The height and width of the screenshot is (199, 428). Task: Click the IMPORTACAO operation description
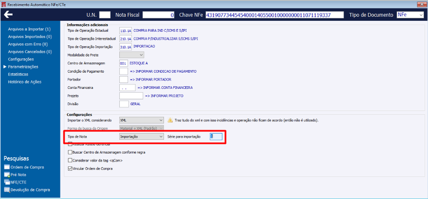click(144, 47)
